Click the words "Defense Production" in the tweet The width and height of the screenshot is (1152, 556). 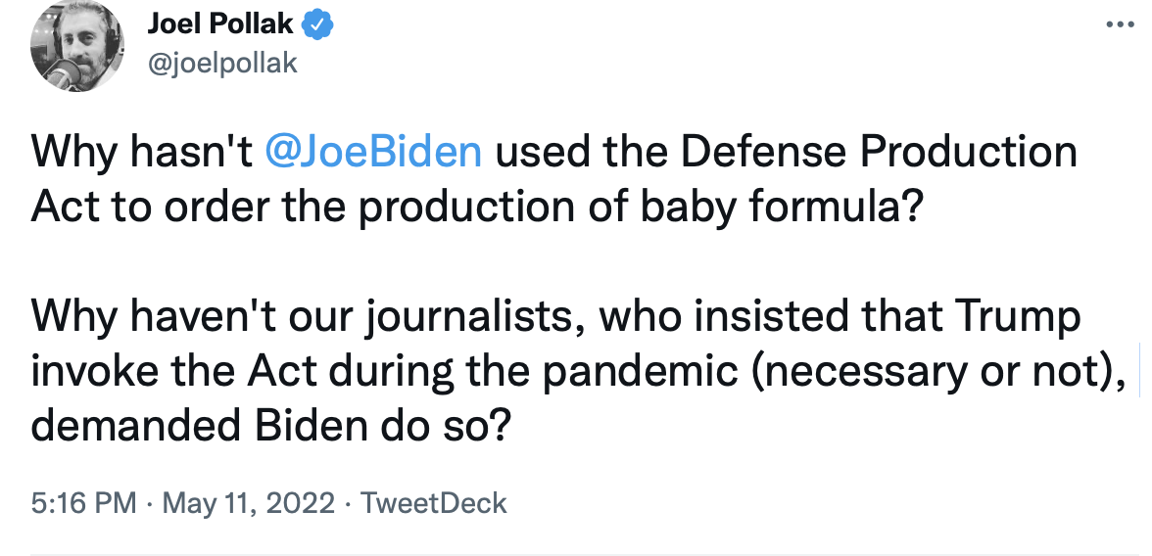tap(878, 152)
